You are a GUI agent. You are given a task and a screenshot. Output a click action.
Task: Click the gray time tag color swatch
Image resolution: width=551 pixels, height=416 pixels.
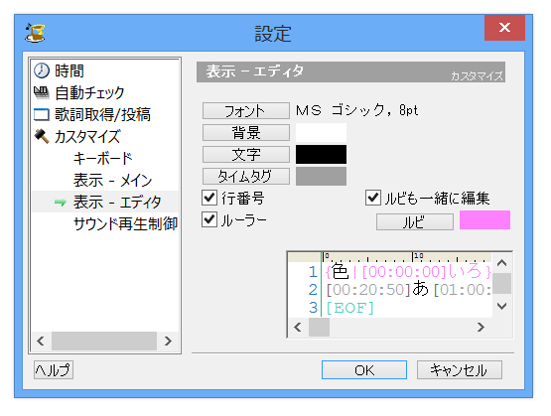click(321, 176)
